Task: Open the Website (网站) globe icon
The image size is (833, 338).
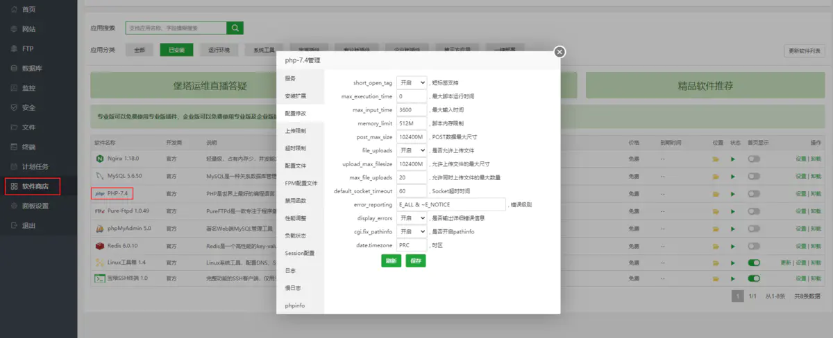Action: point(14,29)
